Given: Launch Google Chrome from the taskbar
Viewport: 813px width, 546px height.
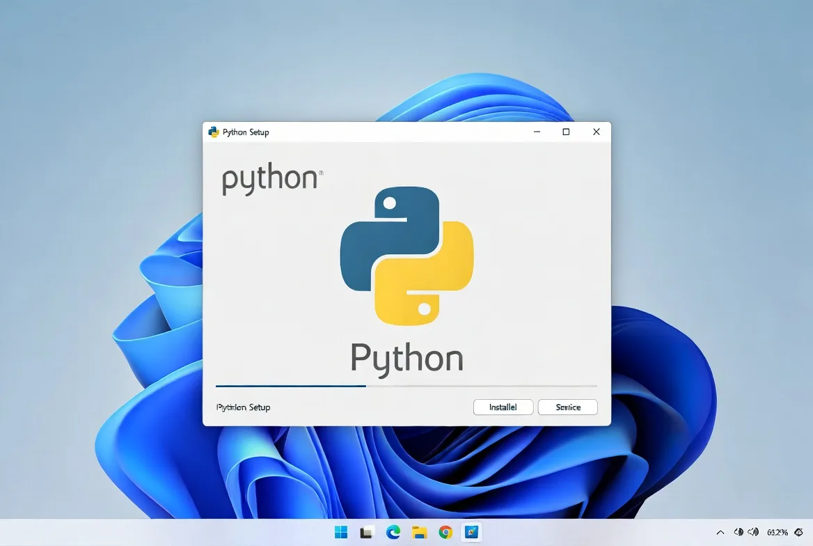Looking at the screenshot, I should click(445, 532).
